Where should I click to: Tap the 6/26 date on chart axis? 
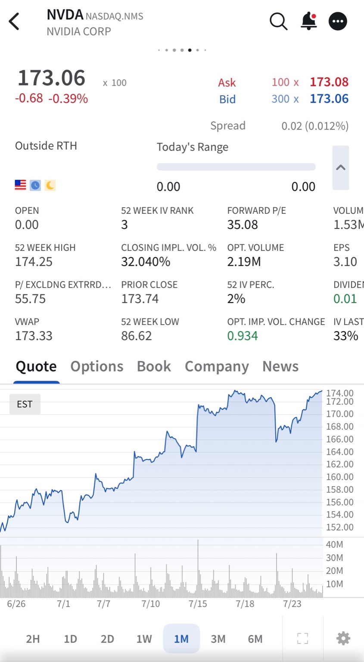tap(16, 604)
